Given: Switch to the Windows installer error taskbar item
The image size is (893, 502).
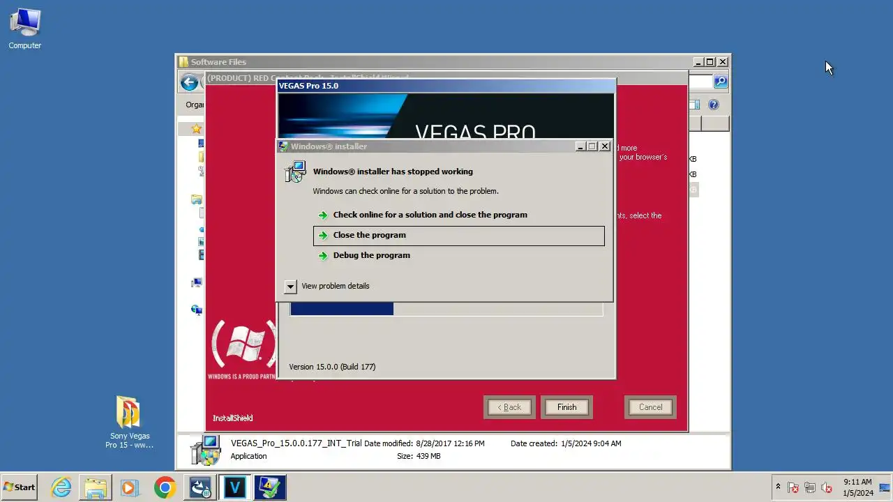Looking at the screenshot, I should click(x=269, y=487).
